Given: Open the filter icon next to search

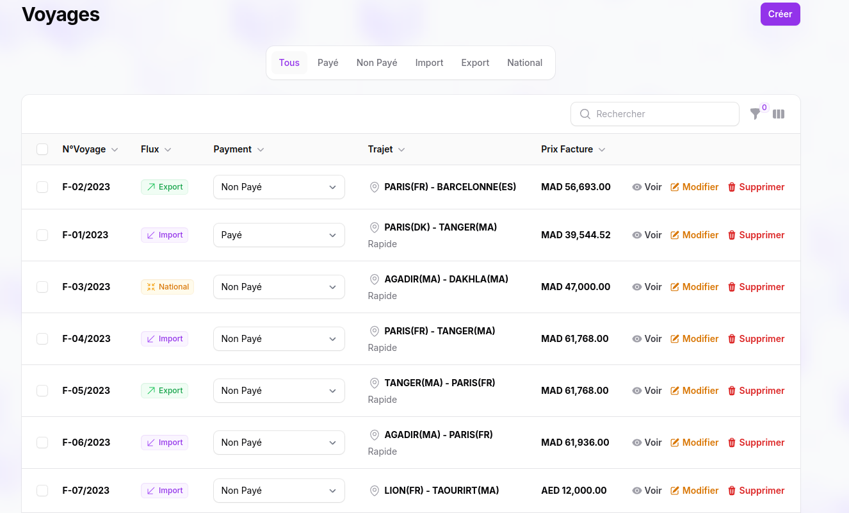Looking at the screenshot, I should click(x=756, y=114).
